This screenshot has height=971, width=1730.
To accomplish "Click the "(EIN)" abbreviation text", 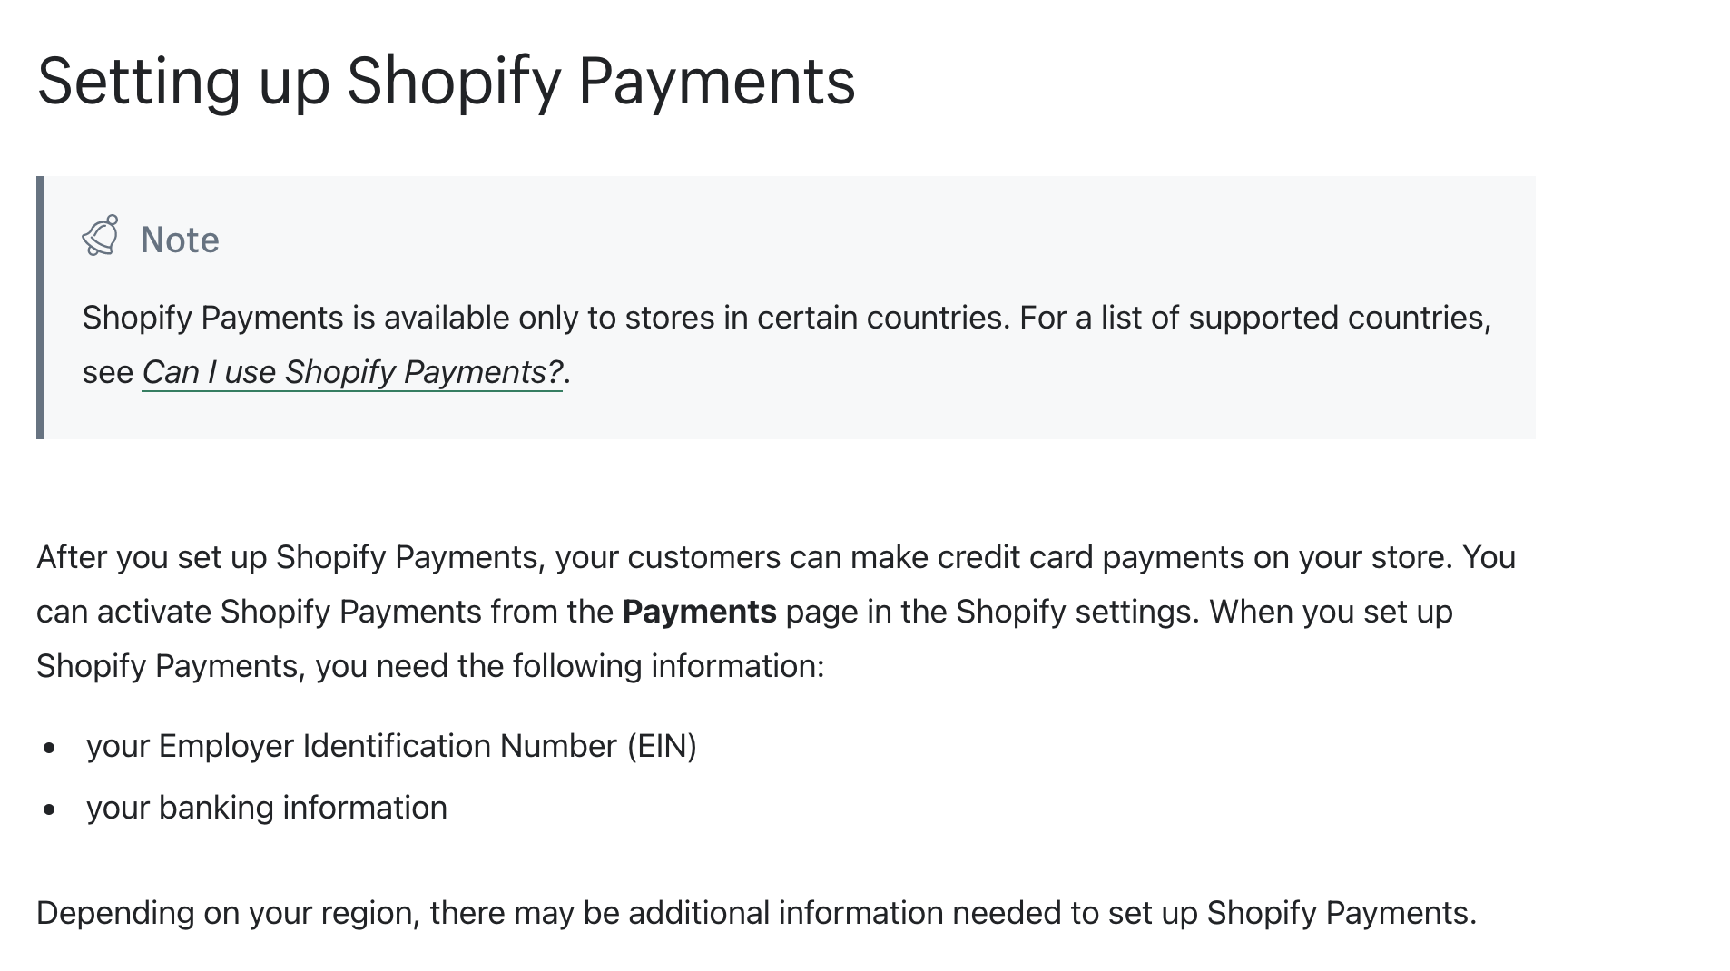I will (x=662, y=746).
